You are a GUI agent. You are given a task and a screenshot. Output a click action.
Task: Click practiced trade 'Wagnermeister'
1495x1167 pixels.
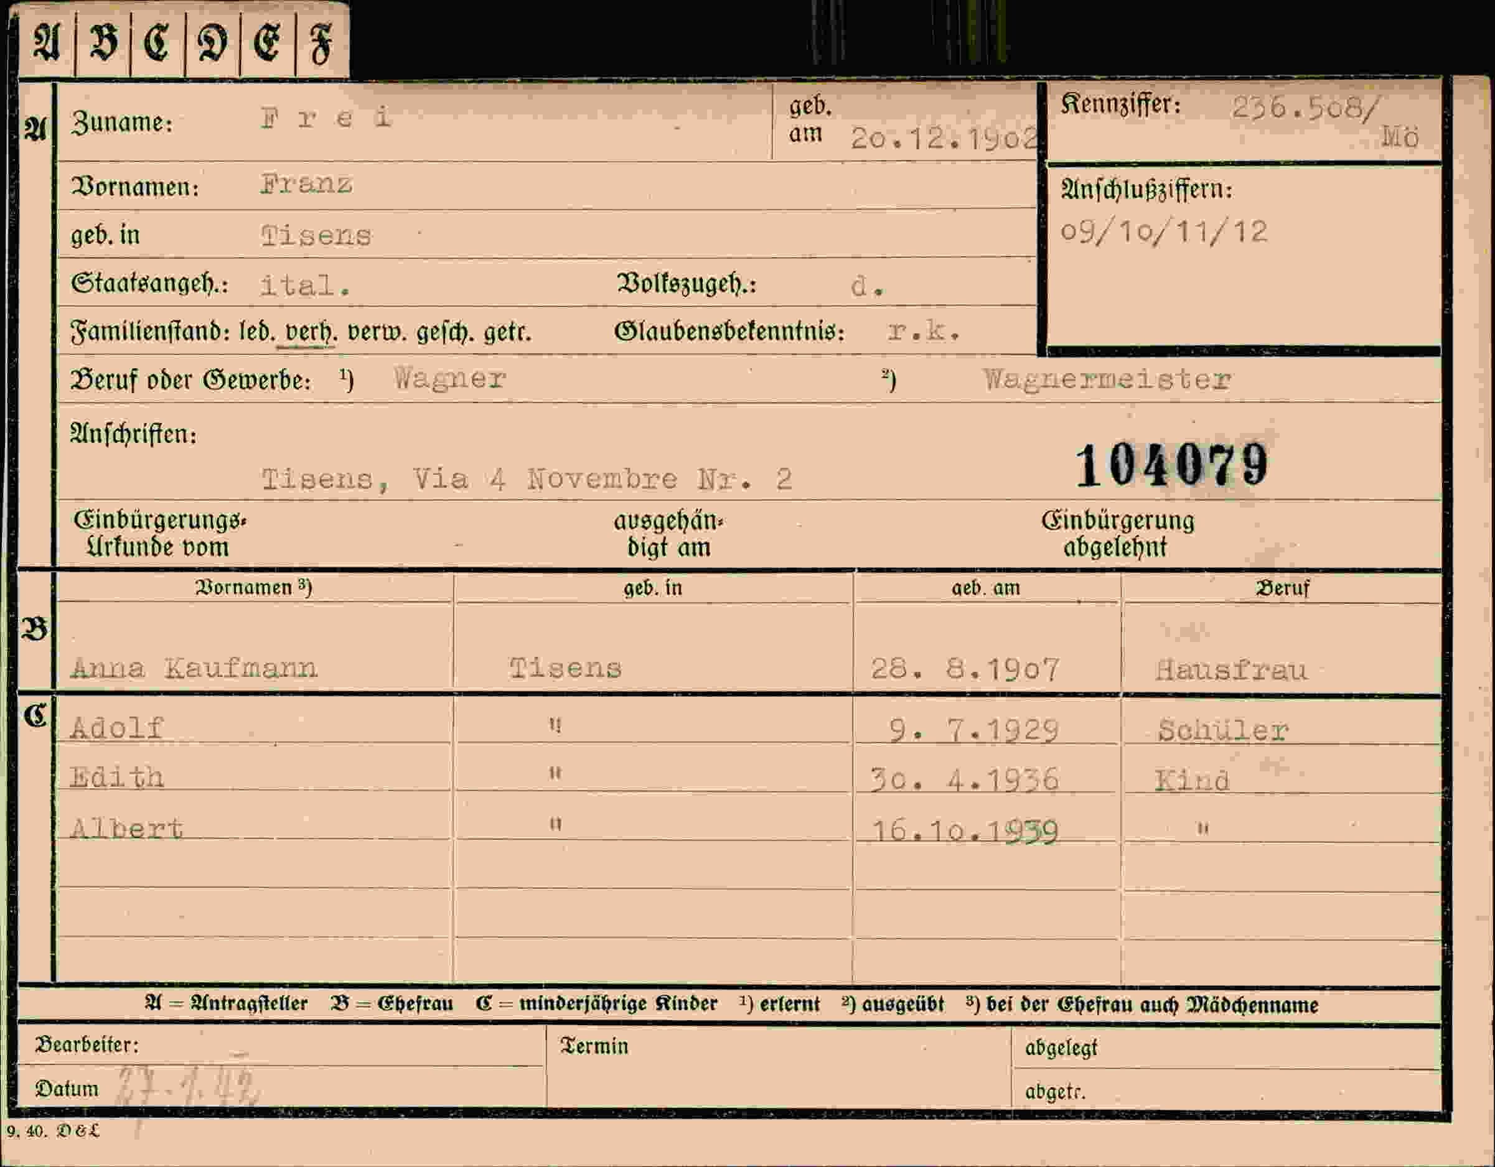click(1108, 379)
